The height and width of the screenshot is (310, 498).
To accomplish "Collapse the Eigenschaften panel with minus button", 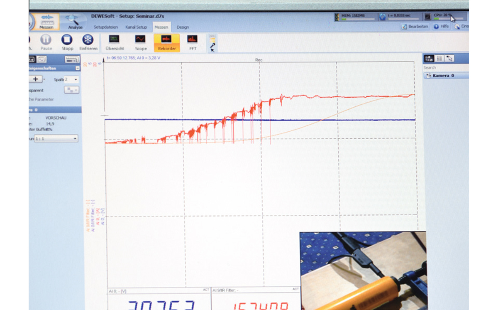I will pyautogui.click(x=78, y=68).
